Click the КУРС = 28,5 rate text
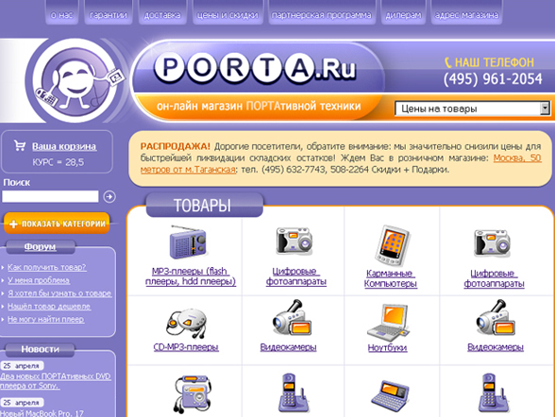 coord(59,162)
